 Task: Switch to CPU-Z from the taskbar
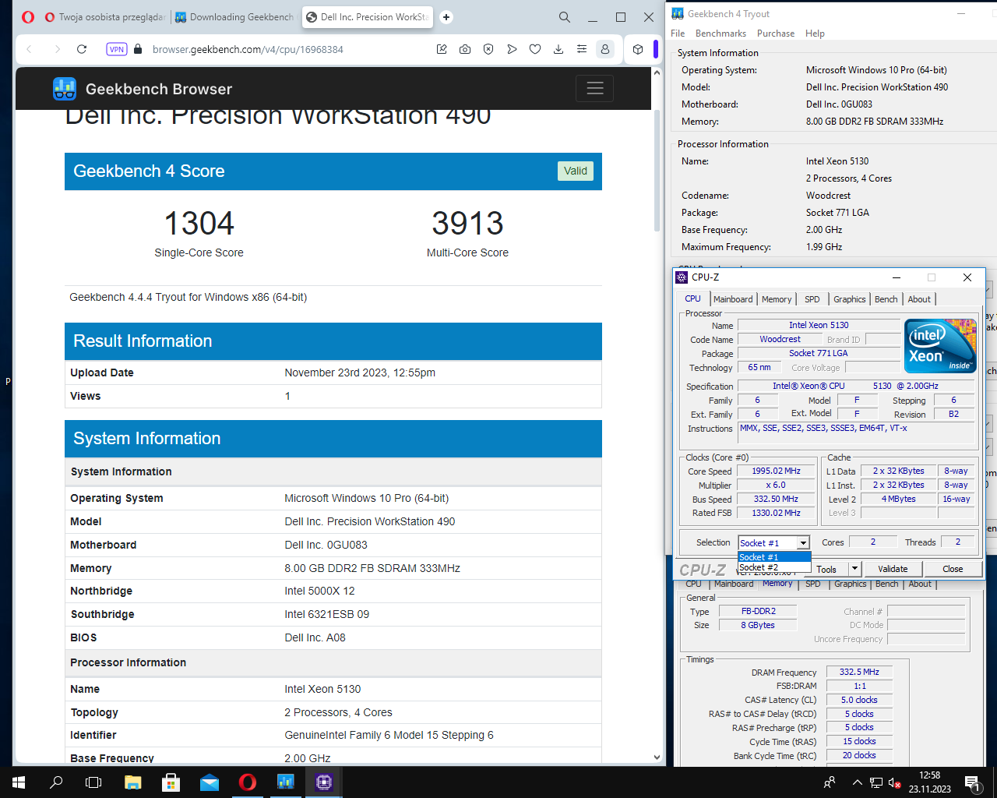click(324, 782)
